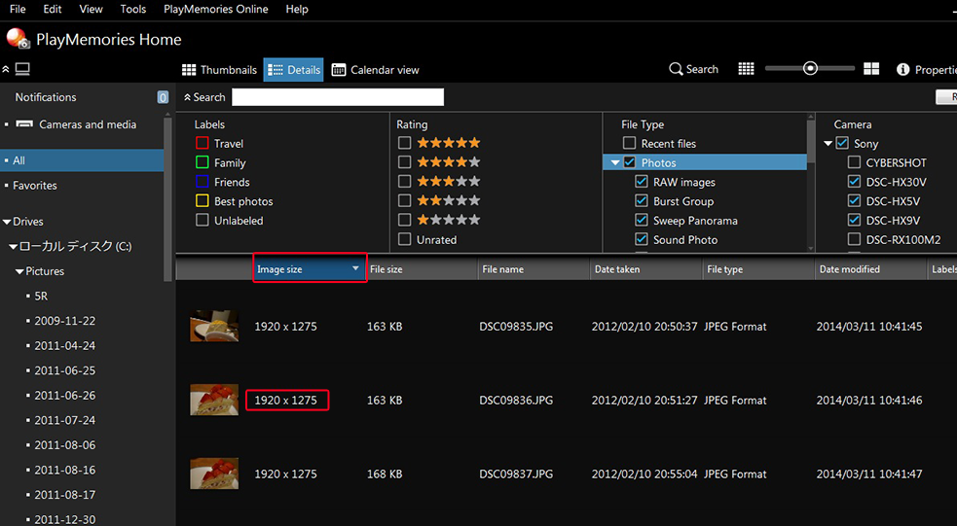This screenshot has height=526, width=957.
Task: Click the Thumbnails grid icon
Action: 189,69
